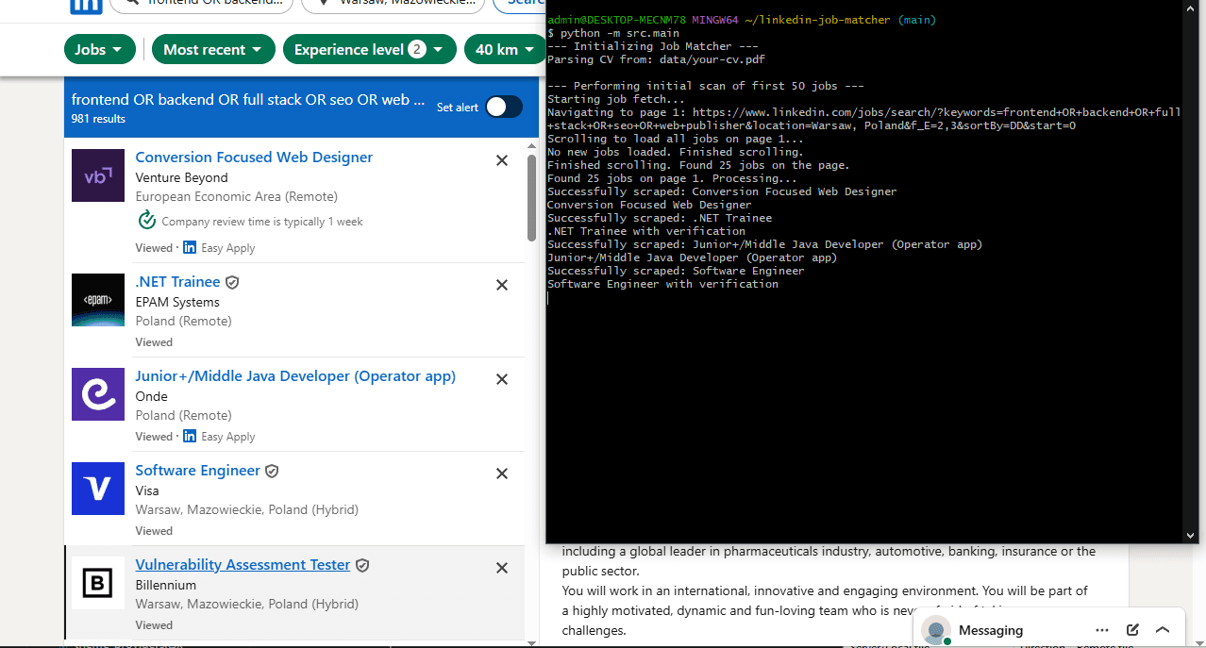1206x648 pixels.
Task: Dismiss the Software Engineer job at Visa
Action: [502, 474]
